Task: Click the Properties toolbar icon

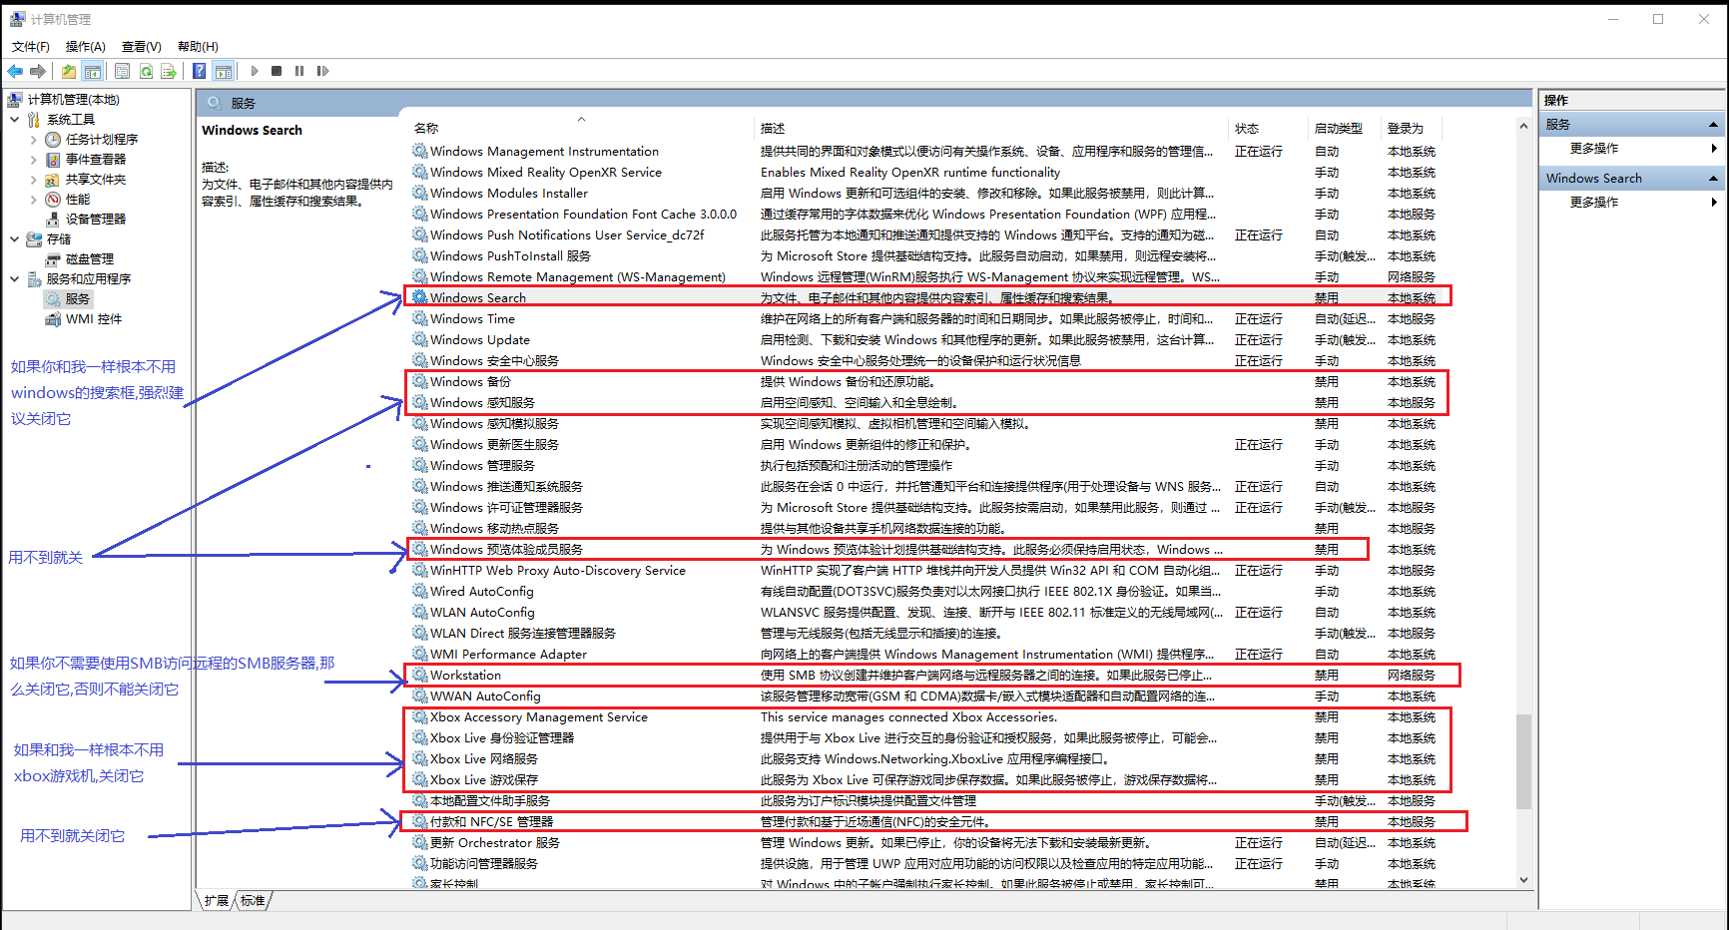Action: tap(122, 71)
